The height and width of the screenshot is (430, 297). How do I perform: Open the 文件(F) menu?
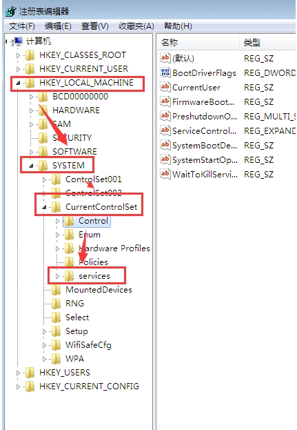tap(21, 26)
